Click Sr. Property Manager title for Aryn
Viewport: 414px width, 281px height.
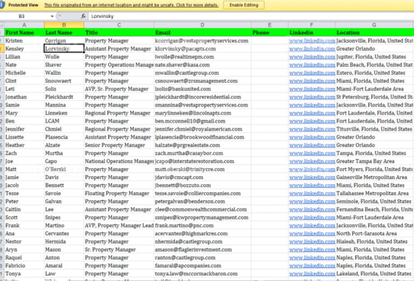click(x=119, y=250)
